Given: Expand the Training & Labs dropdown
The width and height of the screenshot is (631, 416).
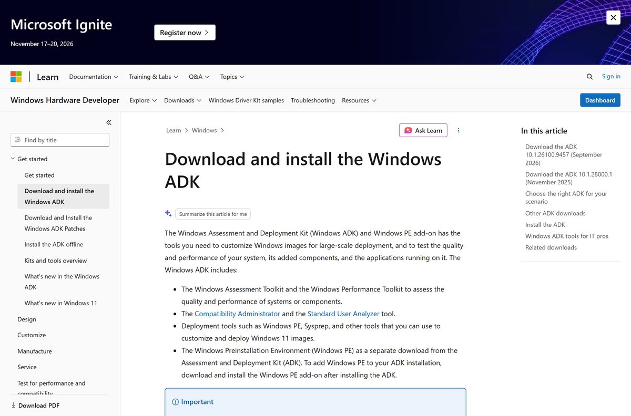Looking at the screenshot, I should [x=154, y=77].
